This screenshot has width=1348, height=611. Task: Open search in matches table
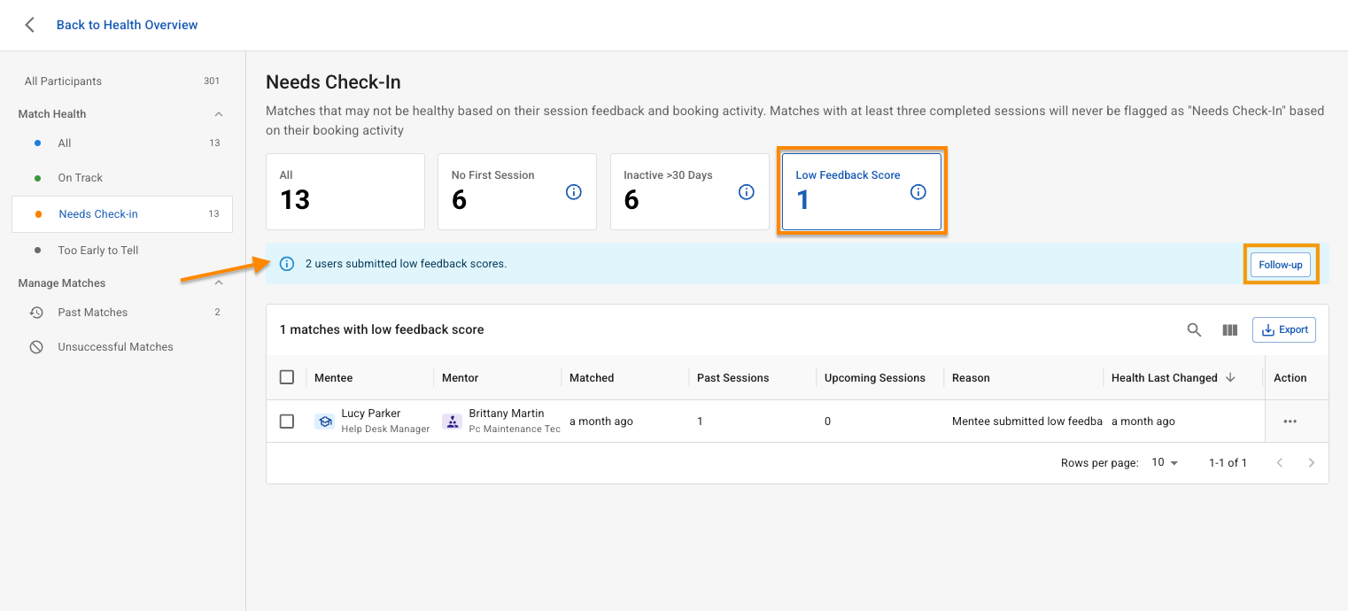coord(1194,330)
